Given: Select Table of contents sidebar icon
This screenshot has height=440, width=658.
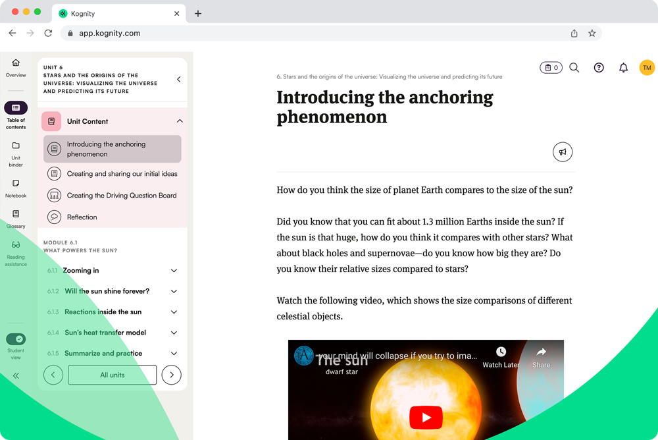Looking at the screenshot, I should pyautogui.click(x=16, y=108).
